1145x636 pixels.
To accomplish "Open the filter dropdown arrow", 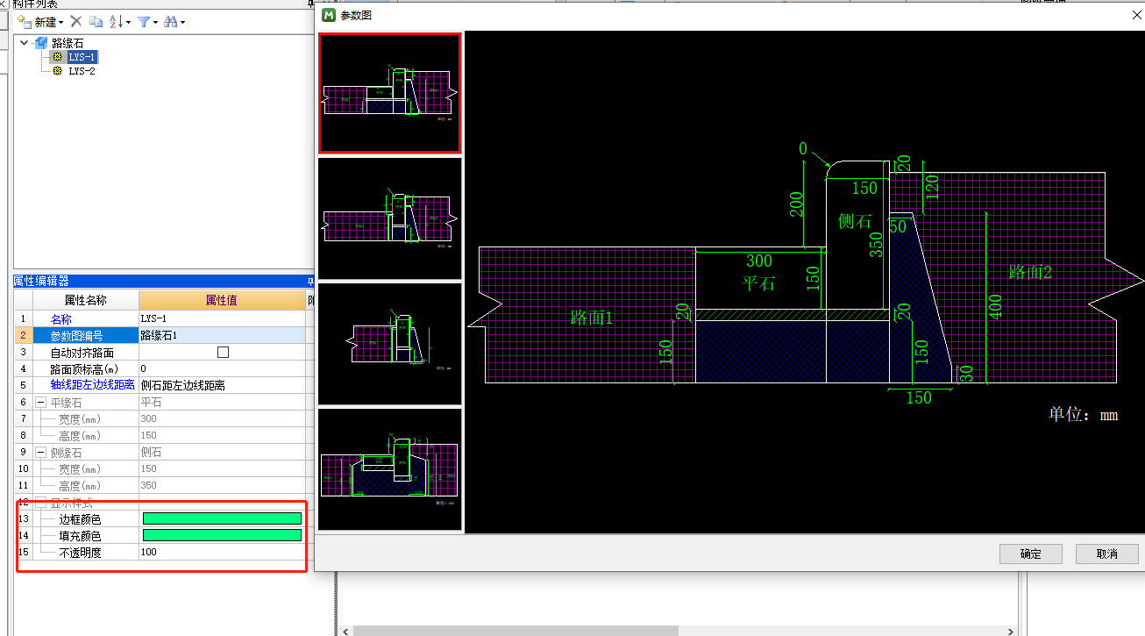I will click(156, 22).
